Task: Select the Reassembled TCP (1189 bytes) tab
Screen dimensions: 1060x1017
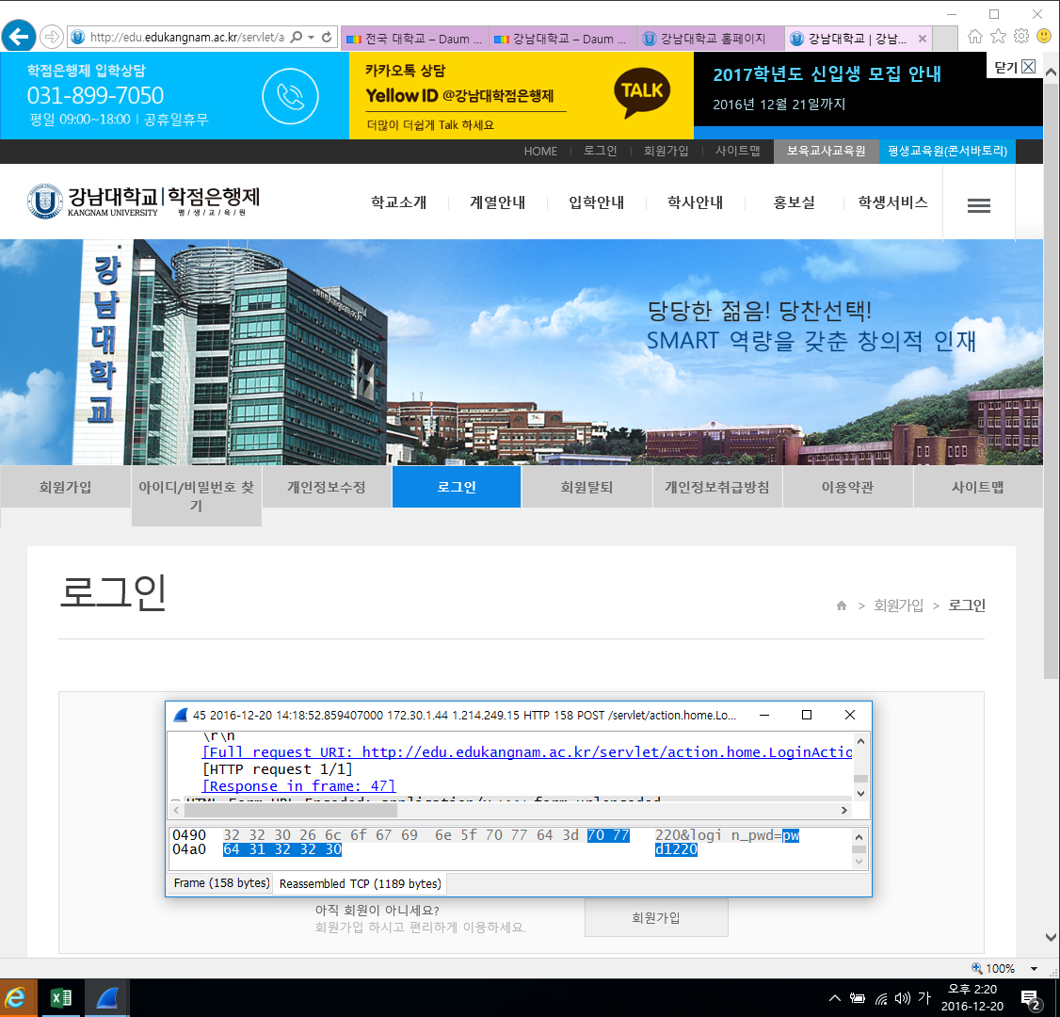Action: coord(361,884)
